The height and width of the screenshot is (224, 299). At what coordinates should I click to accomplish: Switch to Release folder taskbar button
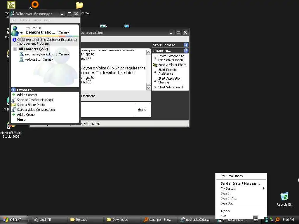pos(86,220)
